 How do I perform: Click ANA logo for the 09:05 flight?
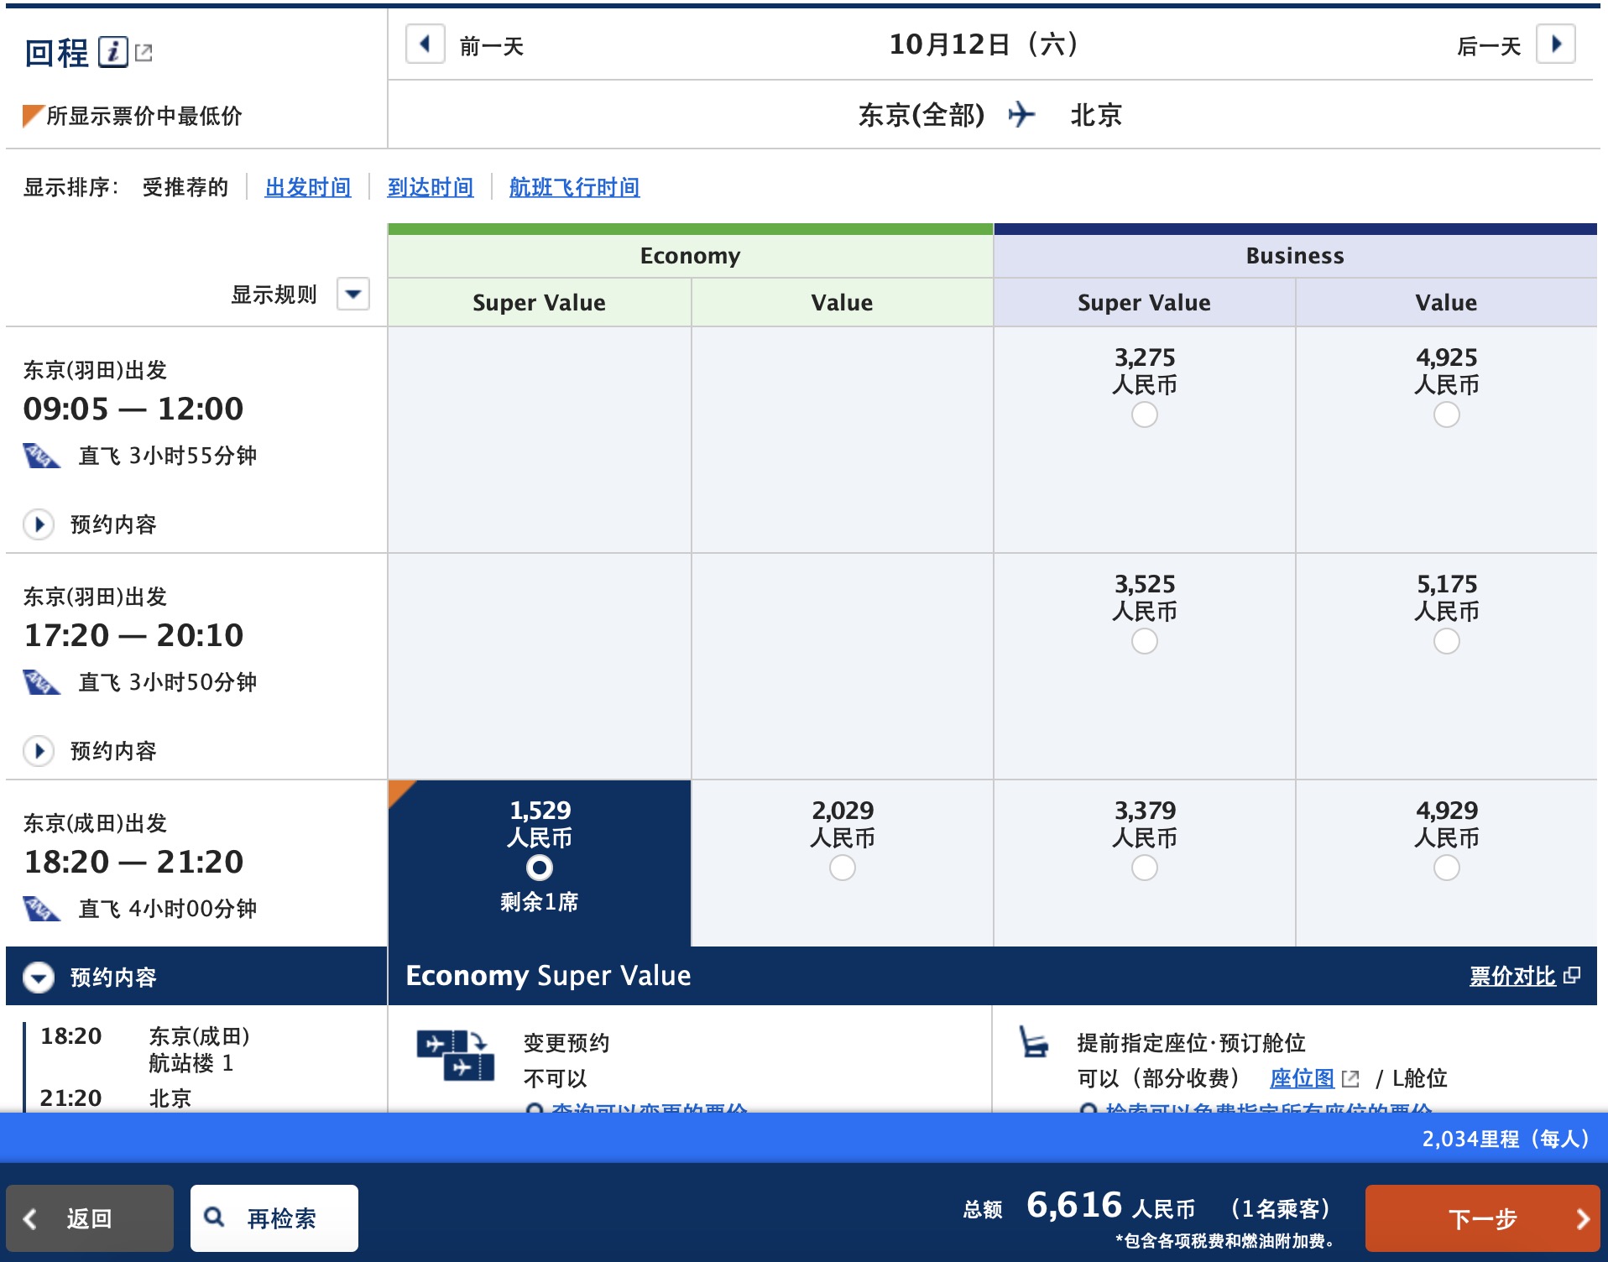(41, 456)
